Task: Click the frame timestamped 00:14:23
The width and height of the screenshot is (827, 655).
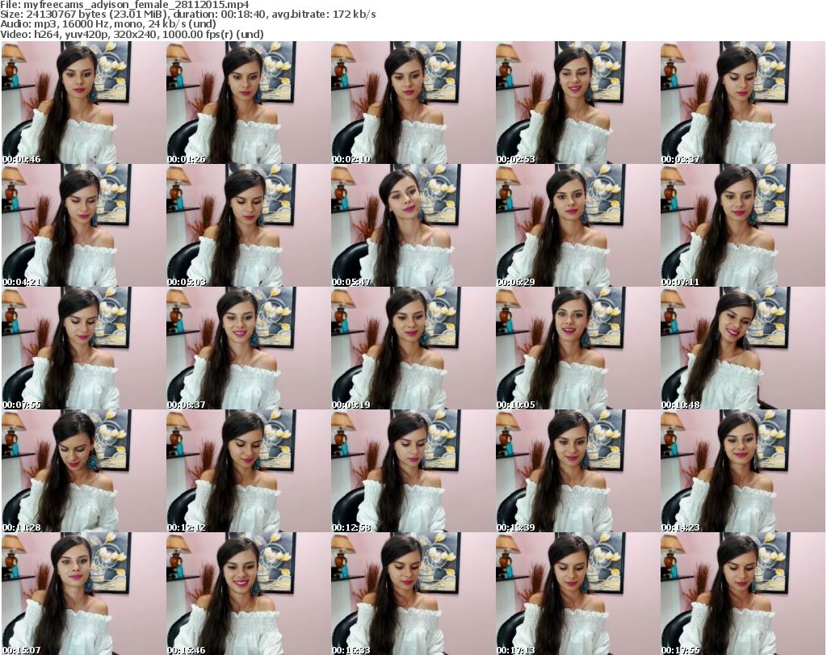Action: (x=743, y=472)
